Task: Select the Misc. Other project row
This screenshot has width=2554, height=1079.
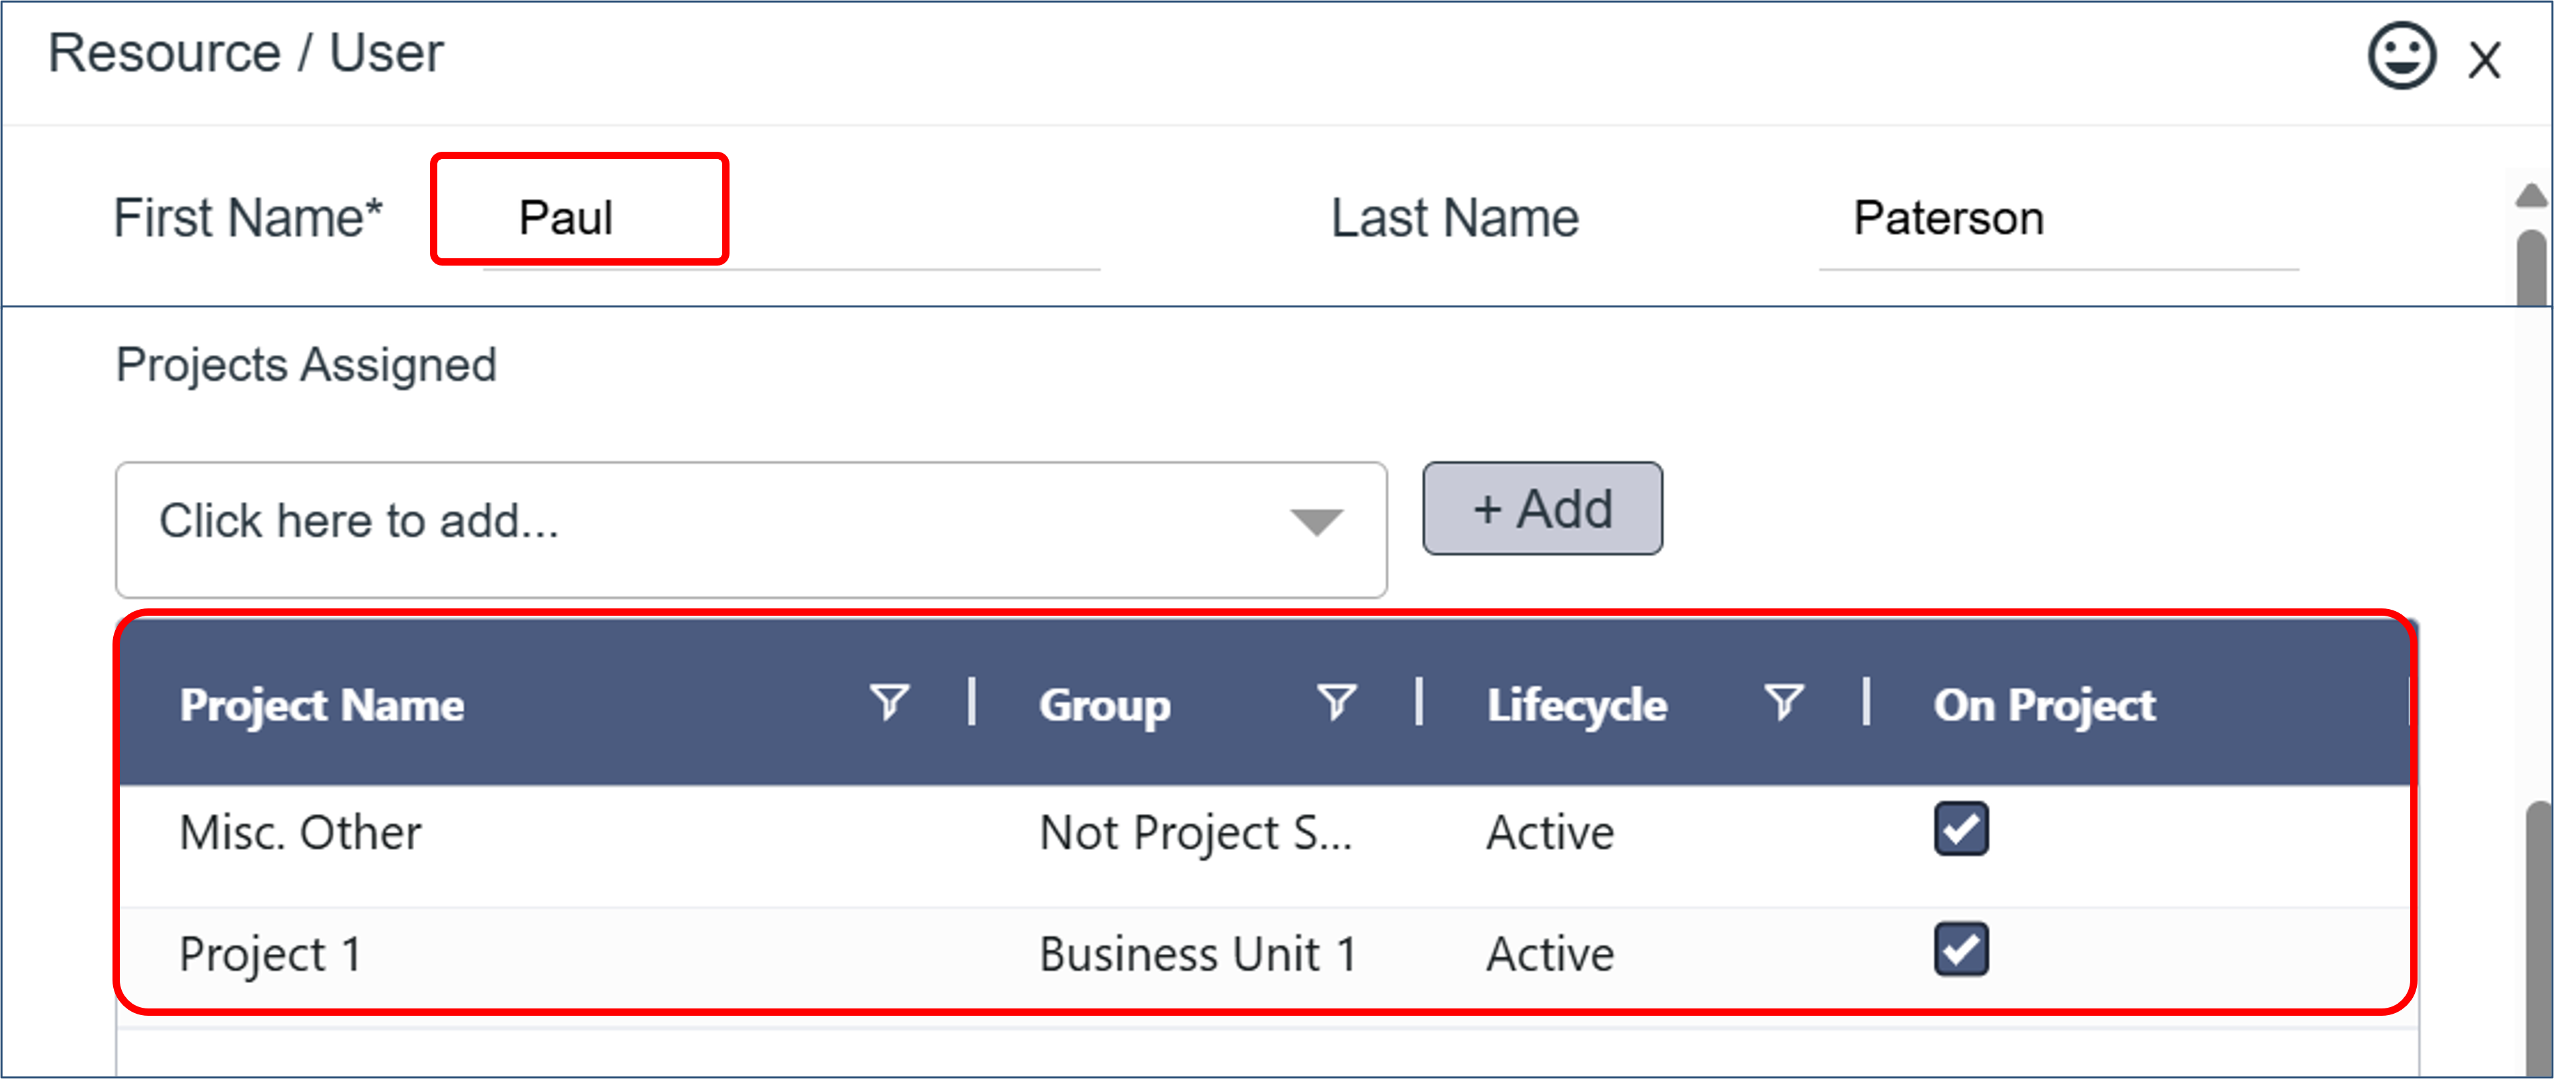Action: [302, 832]
